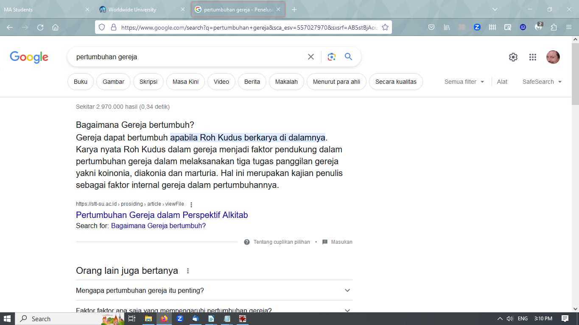Filter results by Video

(x=221, y=82)
